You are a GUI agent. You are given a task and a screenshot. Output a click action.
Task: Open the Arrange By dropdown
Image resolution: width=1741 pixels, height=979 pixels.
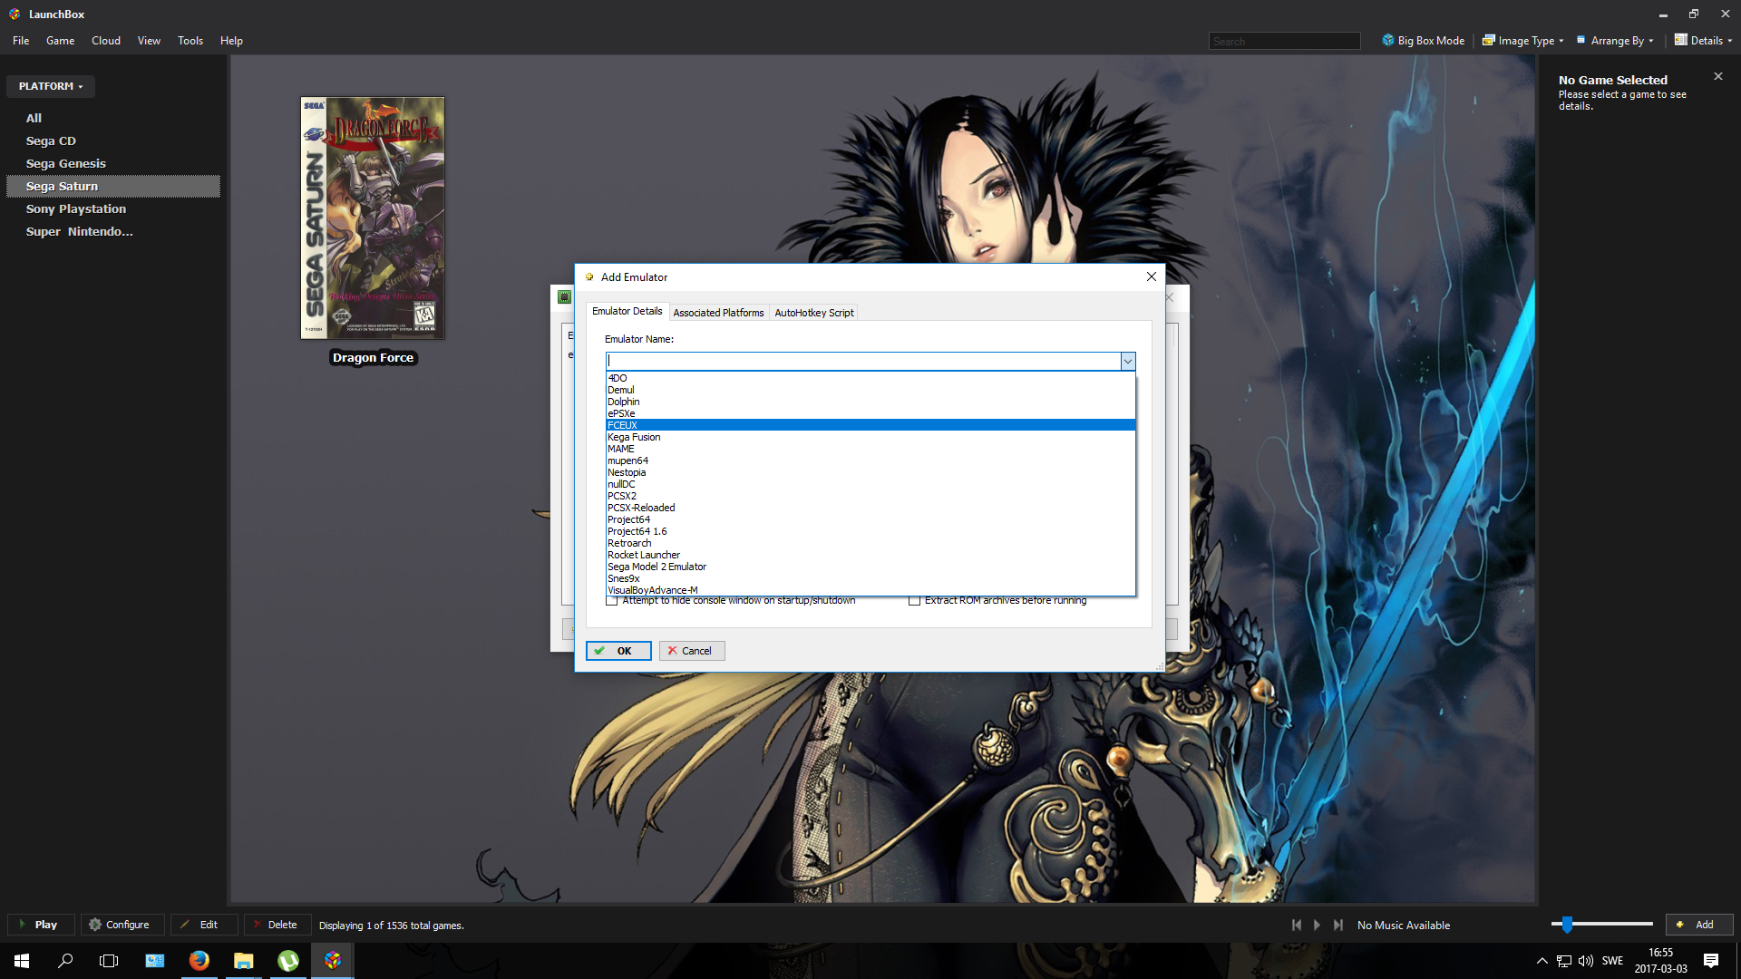1615,41
